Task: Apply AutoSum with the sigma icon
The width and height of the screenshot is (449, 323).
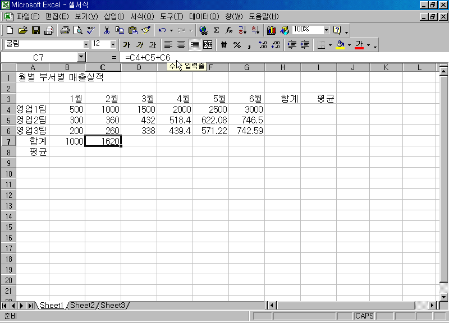Action: click(217, 30)
